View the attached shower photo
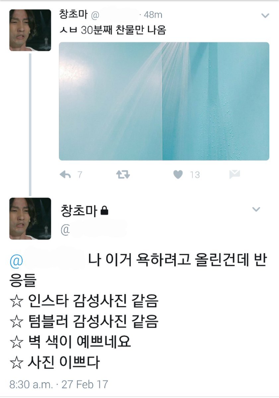 pos(164,101)
